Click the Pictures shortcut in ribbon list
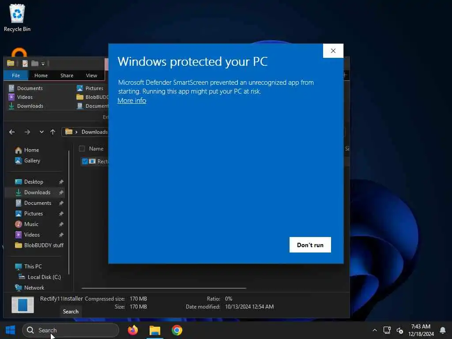Image resolution: width=452 pixels, height=339 pixels. (x=90, y=88)
